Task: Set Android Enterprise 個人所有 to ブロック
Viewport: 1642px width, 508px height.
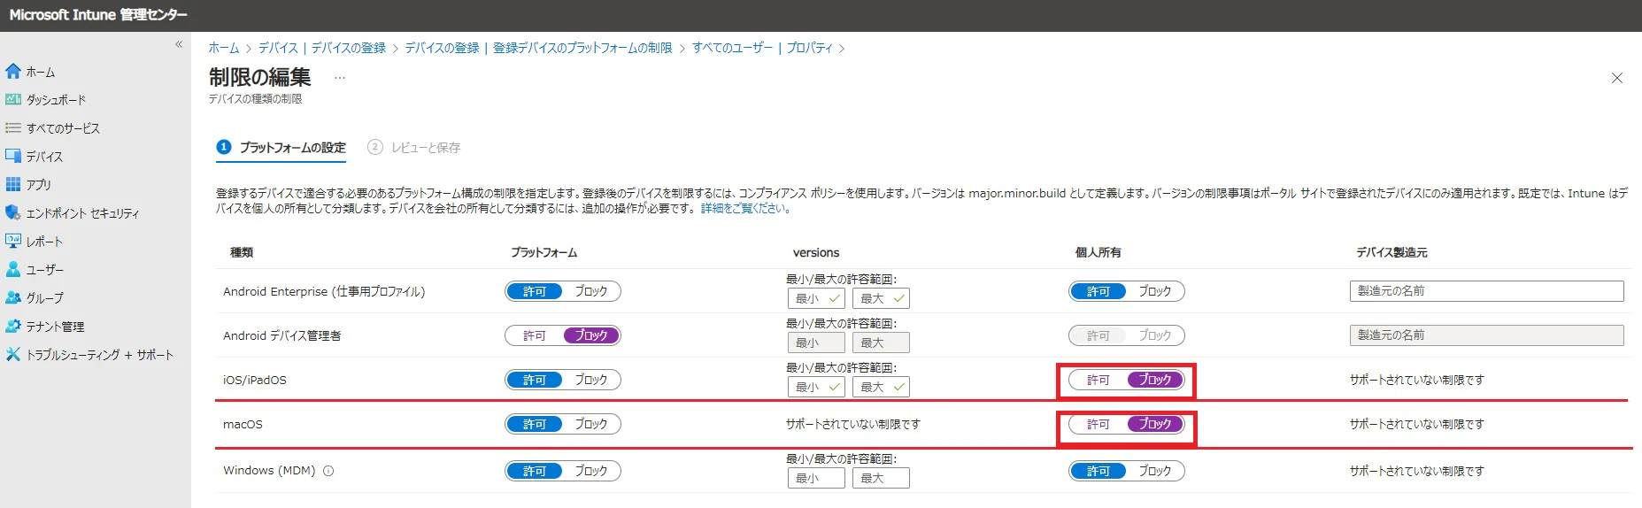Action: (x=1155, y=291)
